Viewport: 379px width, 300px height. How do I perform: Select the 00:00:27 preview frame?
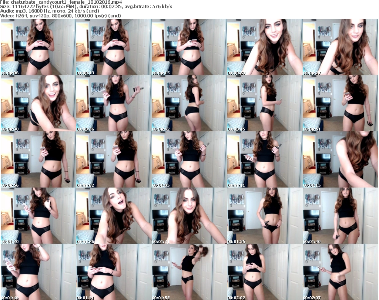click(340, 47)
